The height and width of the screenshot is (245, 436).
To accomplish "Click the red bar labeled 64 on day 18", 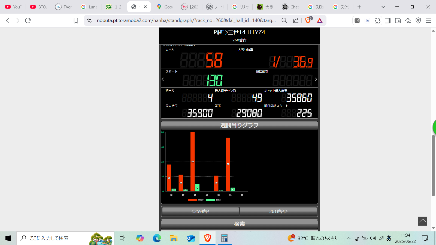I will point(193,162).
